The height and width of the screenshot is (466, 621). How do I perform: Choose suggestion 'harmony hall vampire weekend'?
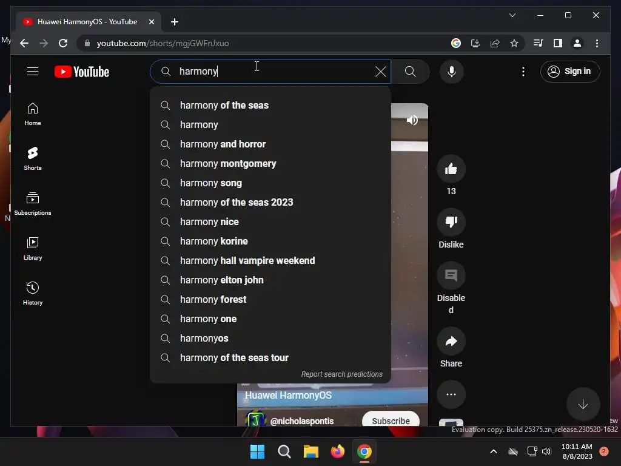pos(270,260)
